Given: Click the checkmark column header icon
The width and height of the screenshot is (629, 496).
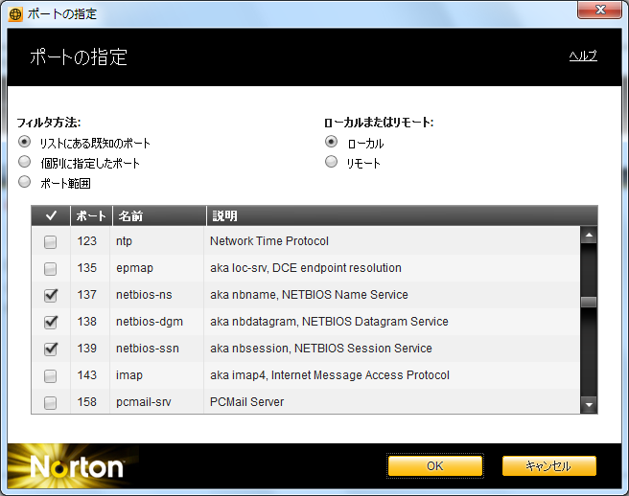Looking at the screenshot, I should pos(52,215).
